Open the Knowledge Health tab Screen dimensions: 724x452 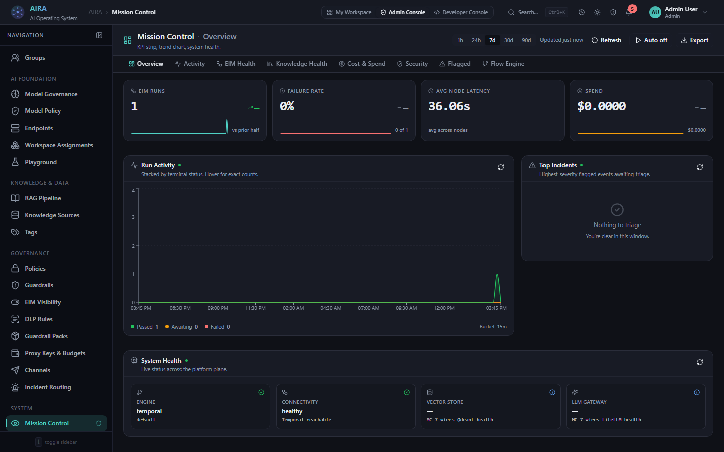coord(297,64)
